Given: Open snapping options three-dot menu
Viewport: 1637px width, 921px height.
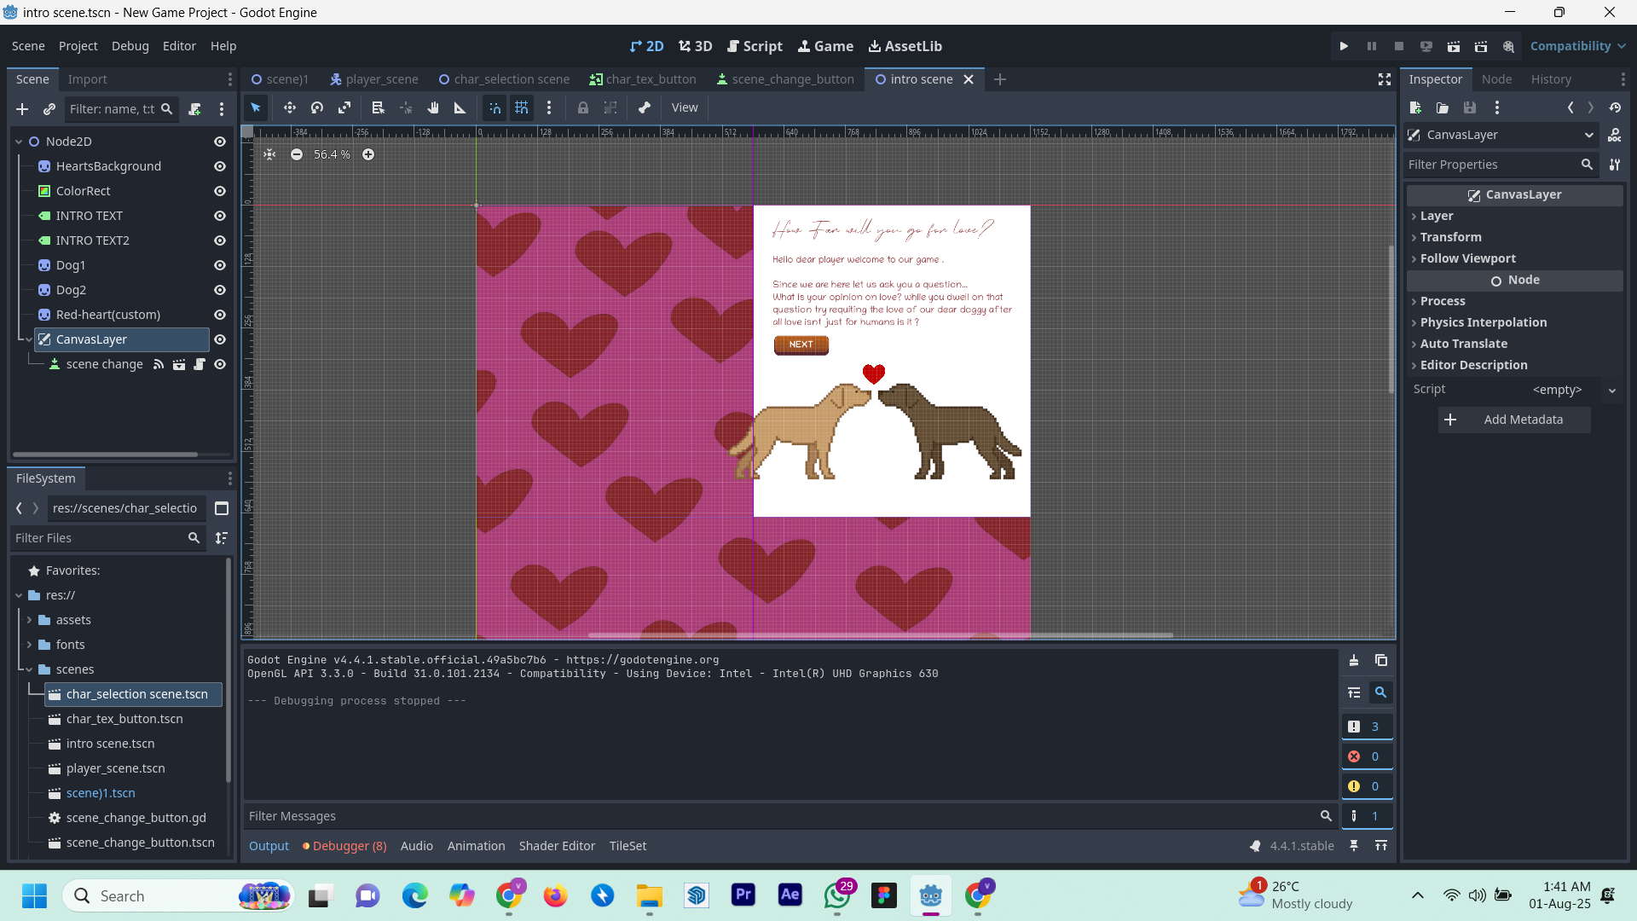Looking at the screenshot, I should point(549,107).
